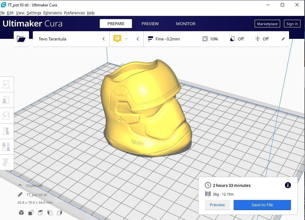Minimize the Ultimaker Cura window
The width and height of the screenshot is (305, 220).
click(268, 5)
